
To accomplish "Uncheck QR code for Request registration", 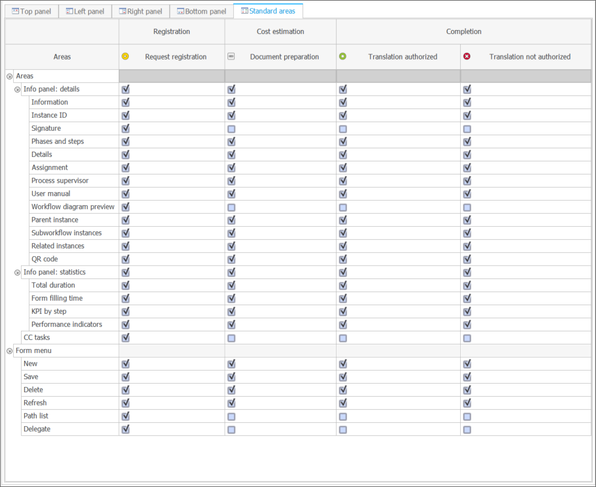I will 125,259.
